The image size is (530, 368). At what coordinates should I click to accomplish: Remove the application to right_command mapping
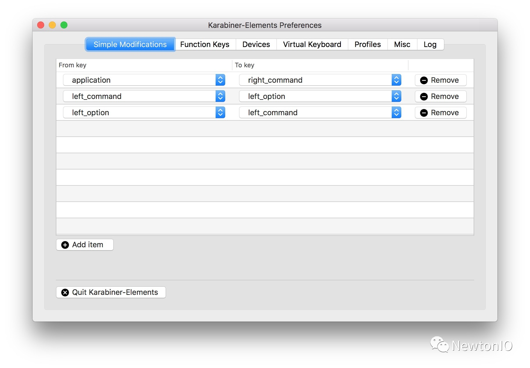441,80
